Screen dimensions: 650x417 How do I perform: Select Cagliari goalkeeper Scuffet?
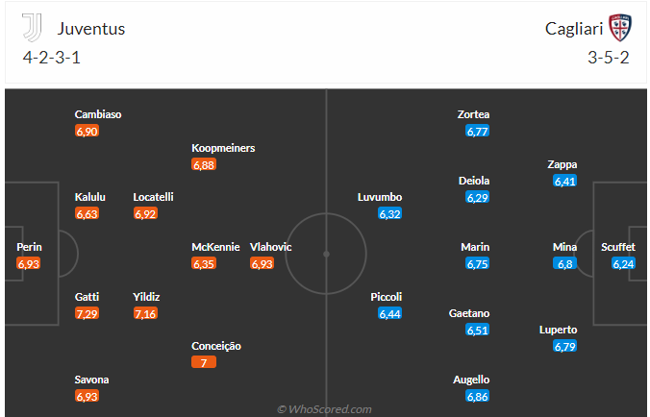point(617,247)
